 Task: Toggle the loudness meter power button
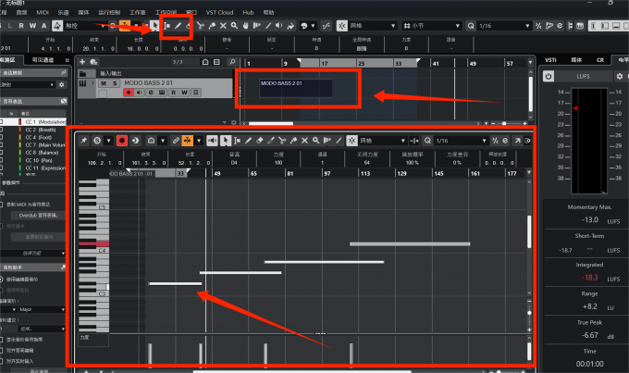tap(549, 76)
